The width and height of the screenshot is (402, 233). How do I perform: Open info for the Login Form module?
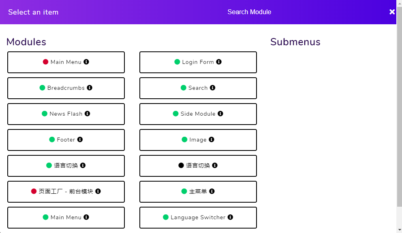(219, 62)
